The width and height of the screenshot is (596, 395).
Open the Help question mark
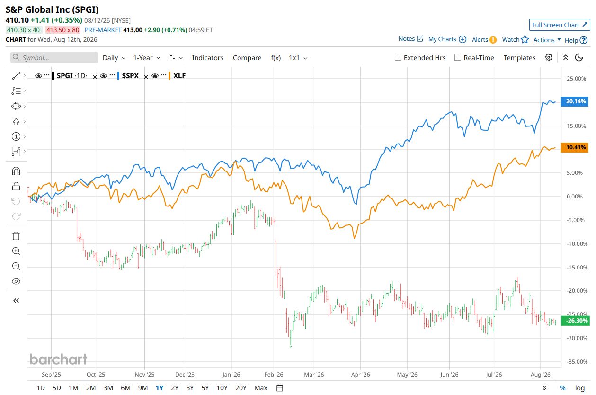(x=584, y=40)
